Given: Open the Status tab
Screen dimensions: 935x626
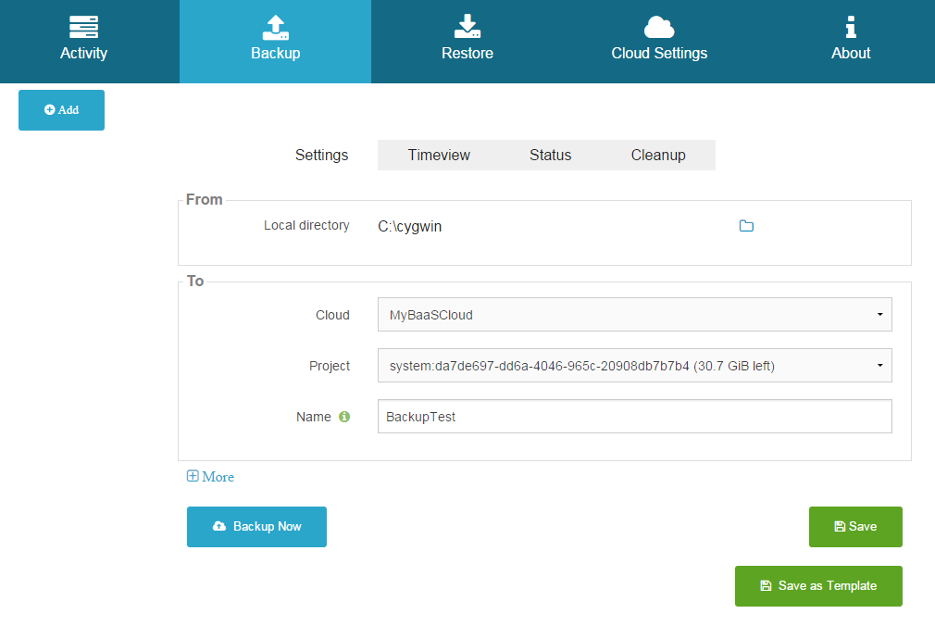Looking at the screenshot, I should 550,155.
